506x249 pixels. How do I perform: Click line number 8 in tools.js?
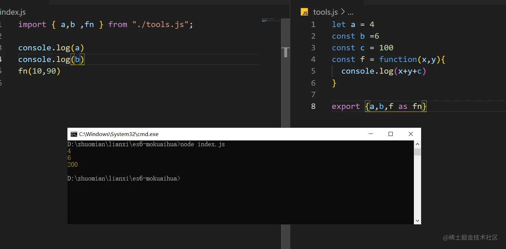pos(313,106)
